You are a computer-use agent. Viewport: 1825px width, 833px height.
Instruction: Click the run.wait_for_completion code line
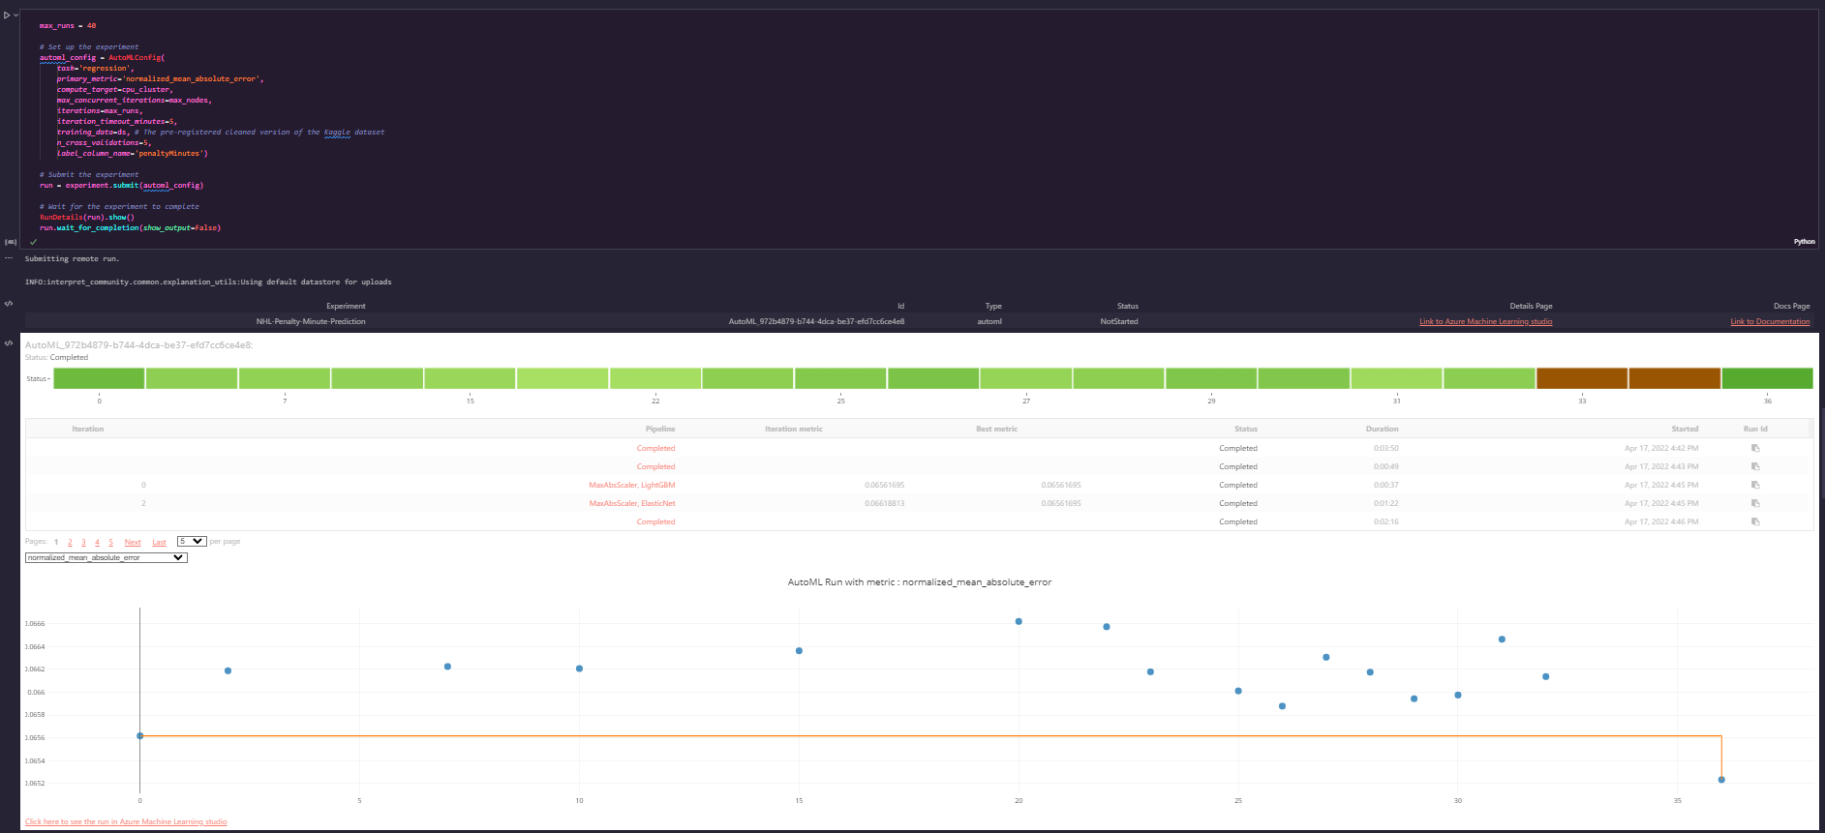pos(130,228)
